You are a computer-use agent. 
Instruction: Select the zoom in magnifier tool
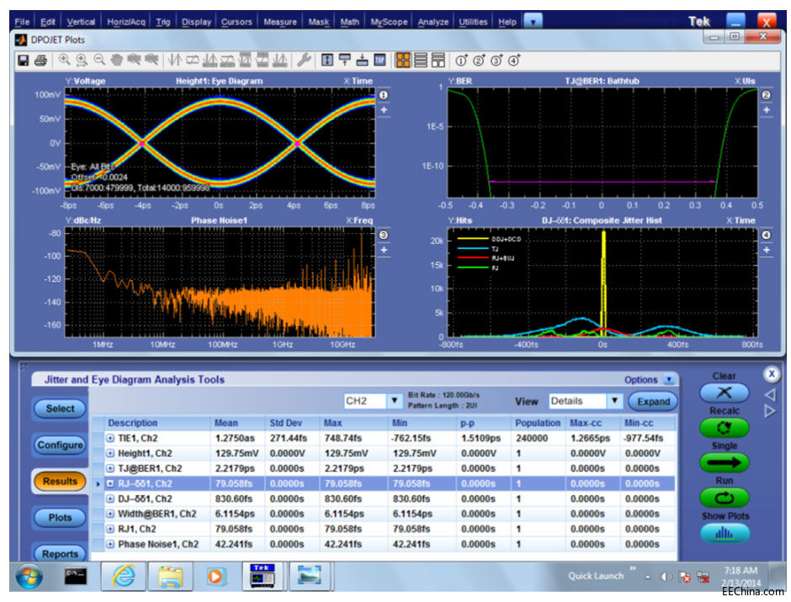[64, 60]
